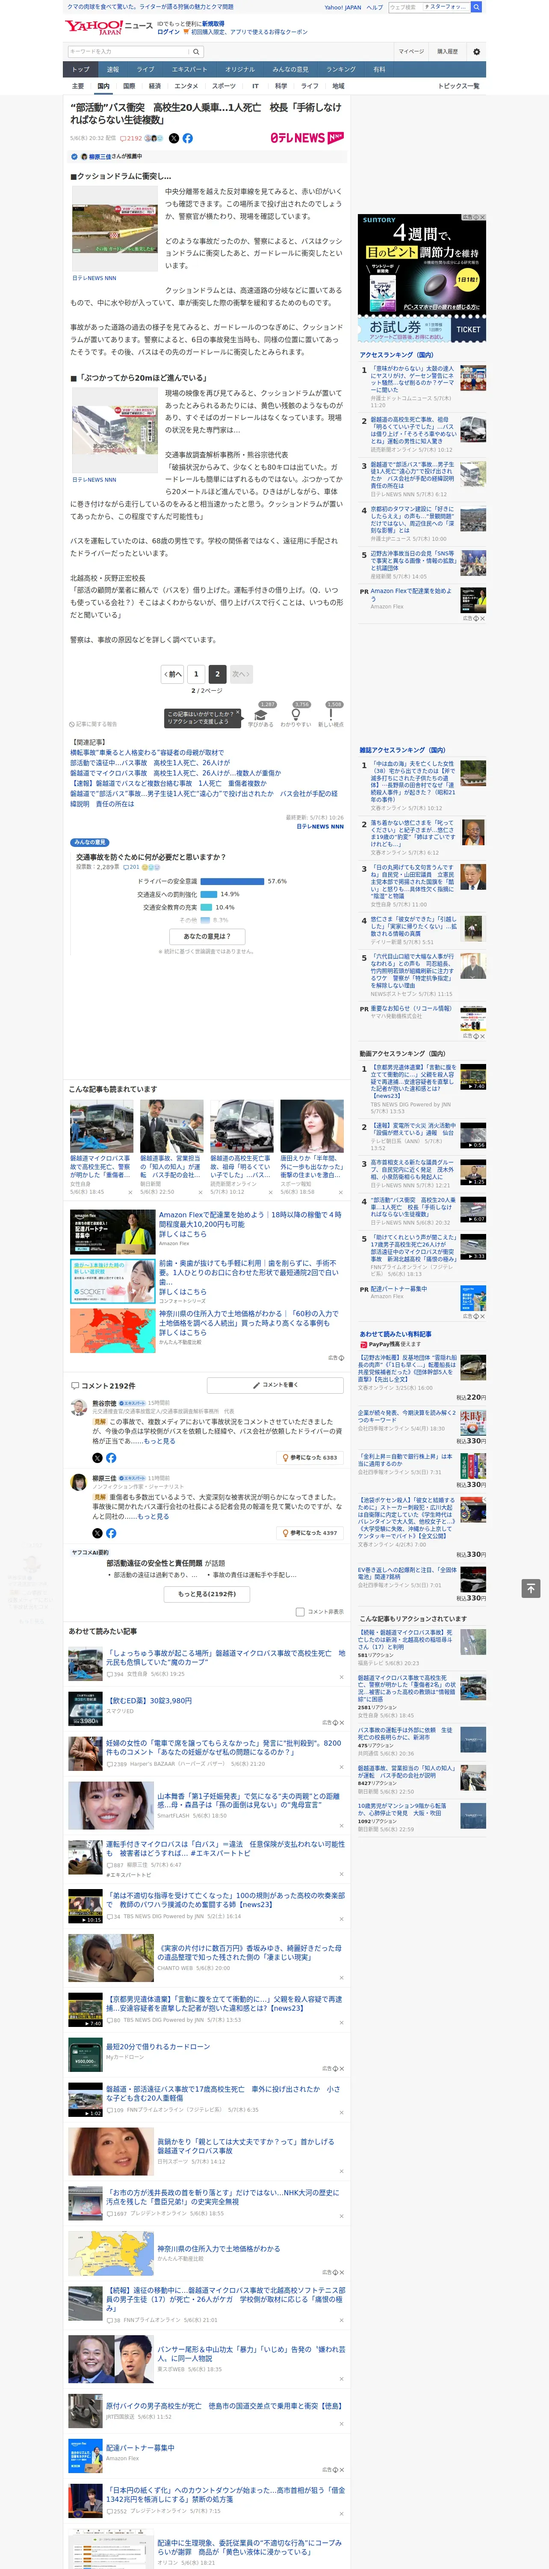Share 柳原三佳's comment on Facebook

111,1533
